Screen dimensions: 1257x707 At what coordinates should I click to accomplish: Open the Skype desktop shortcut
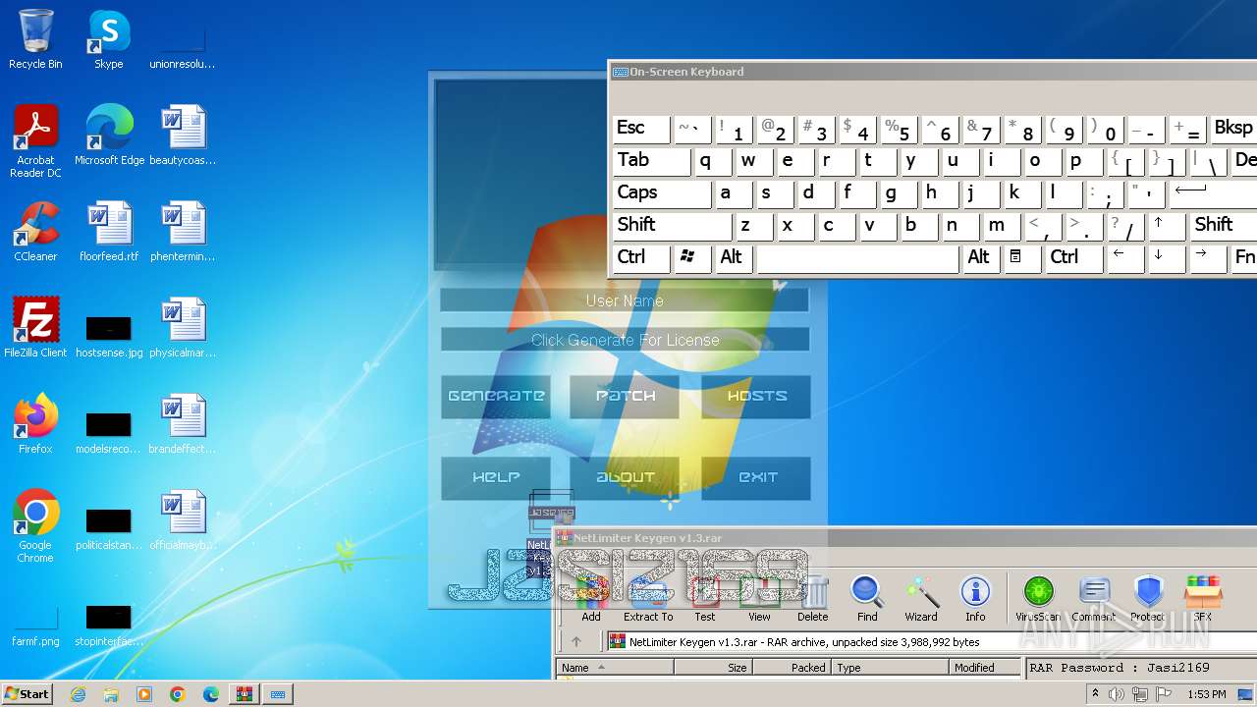[108, 39]
